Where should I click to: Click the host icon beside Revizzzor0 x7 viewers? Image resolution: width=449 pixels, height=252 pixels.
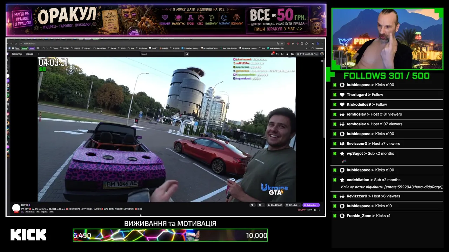point(342,143)
